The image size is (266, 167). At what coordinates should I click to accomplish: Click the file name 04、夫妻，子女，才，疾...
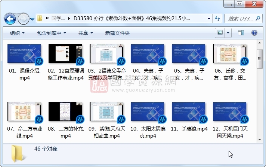point(148,74)
